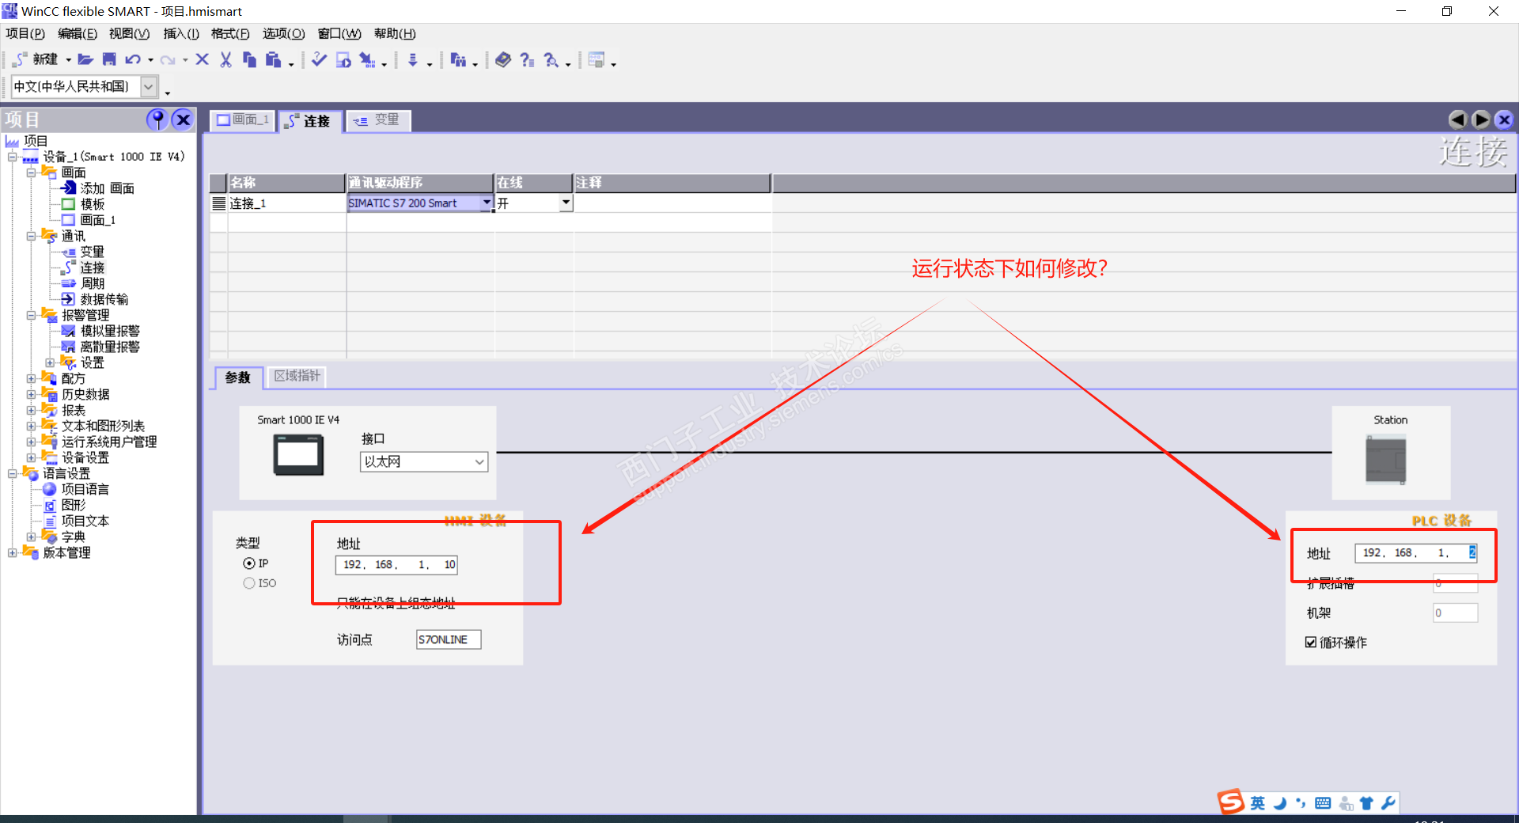Switch Sogou input to Chinese/English mode
This screenshot has width=1519, height=823.
pyautogui.click(x=1258, y=803)
